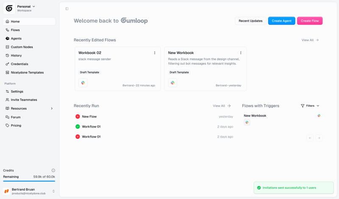Click the Credentials key icon
The image size is (339, 199).
[7, 64]
